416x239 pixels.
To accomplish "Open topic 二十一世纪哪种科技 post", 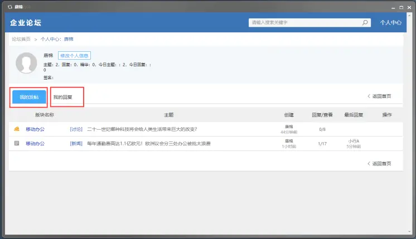I will click(142, 129).
